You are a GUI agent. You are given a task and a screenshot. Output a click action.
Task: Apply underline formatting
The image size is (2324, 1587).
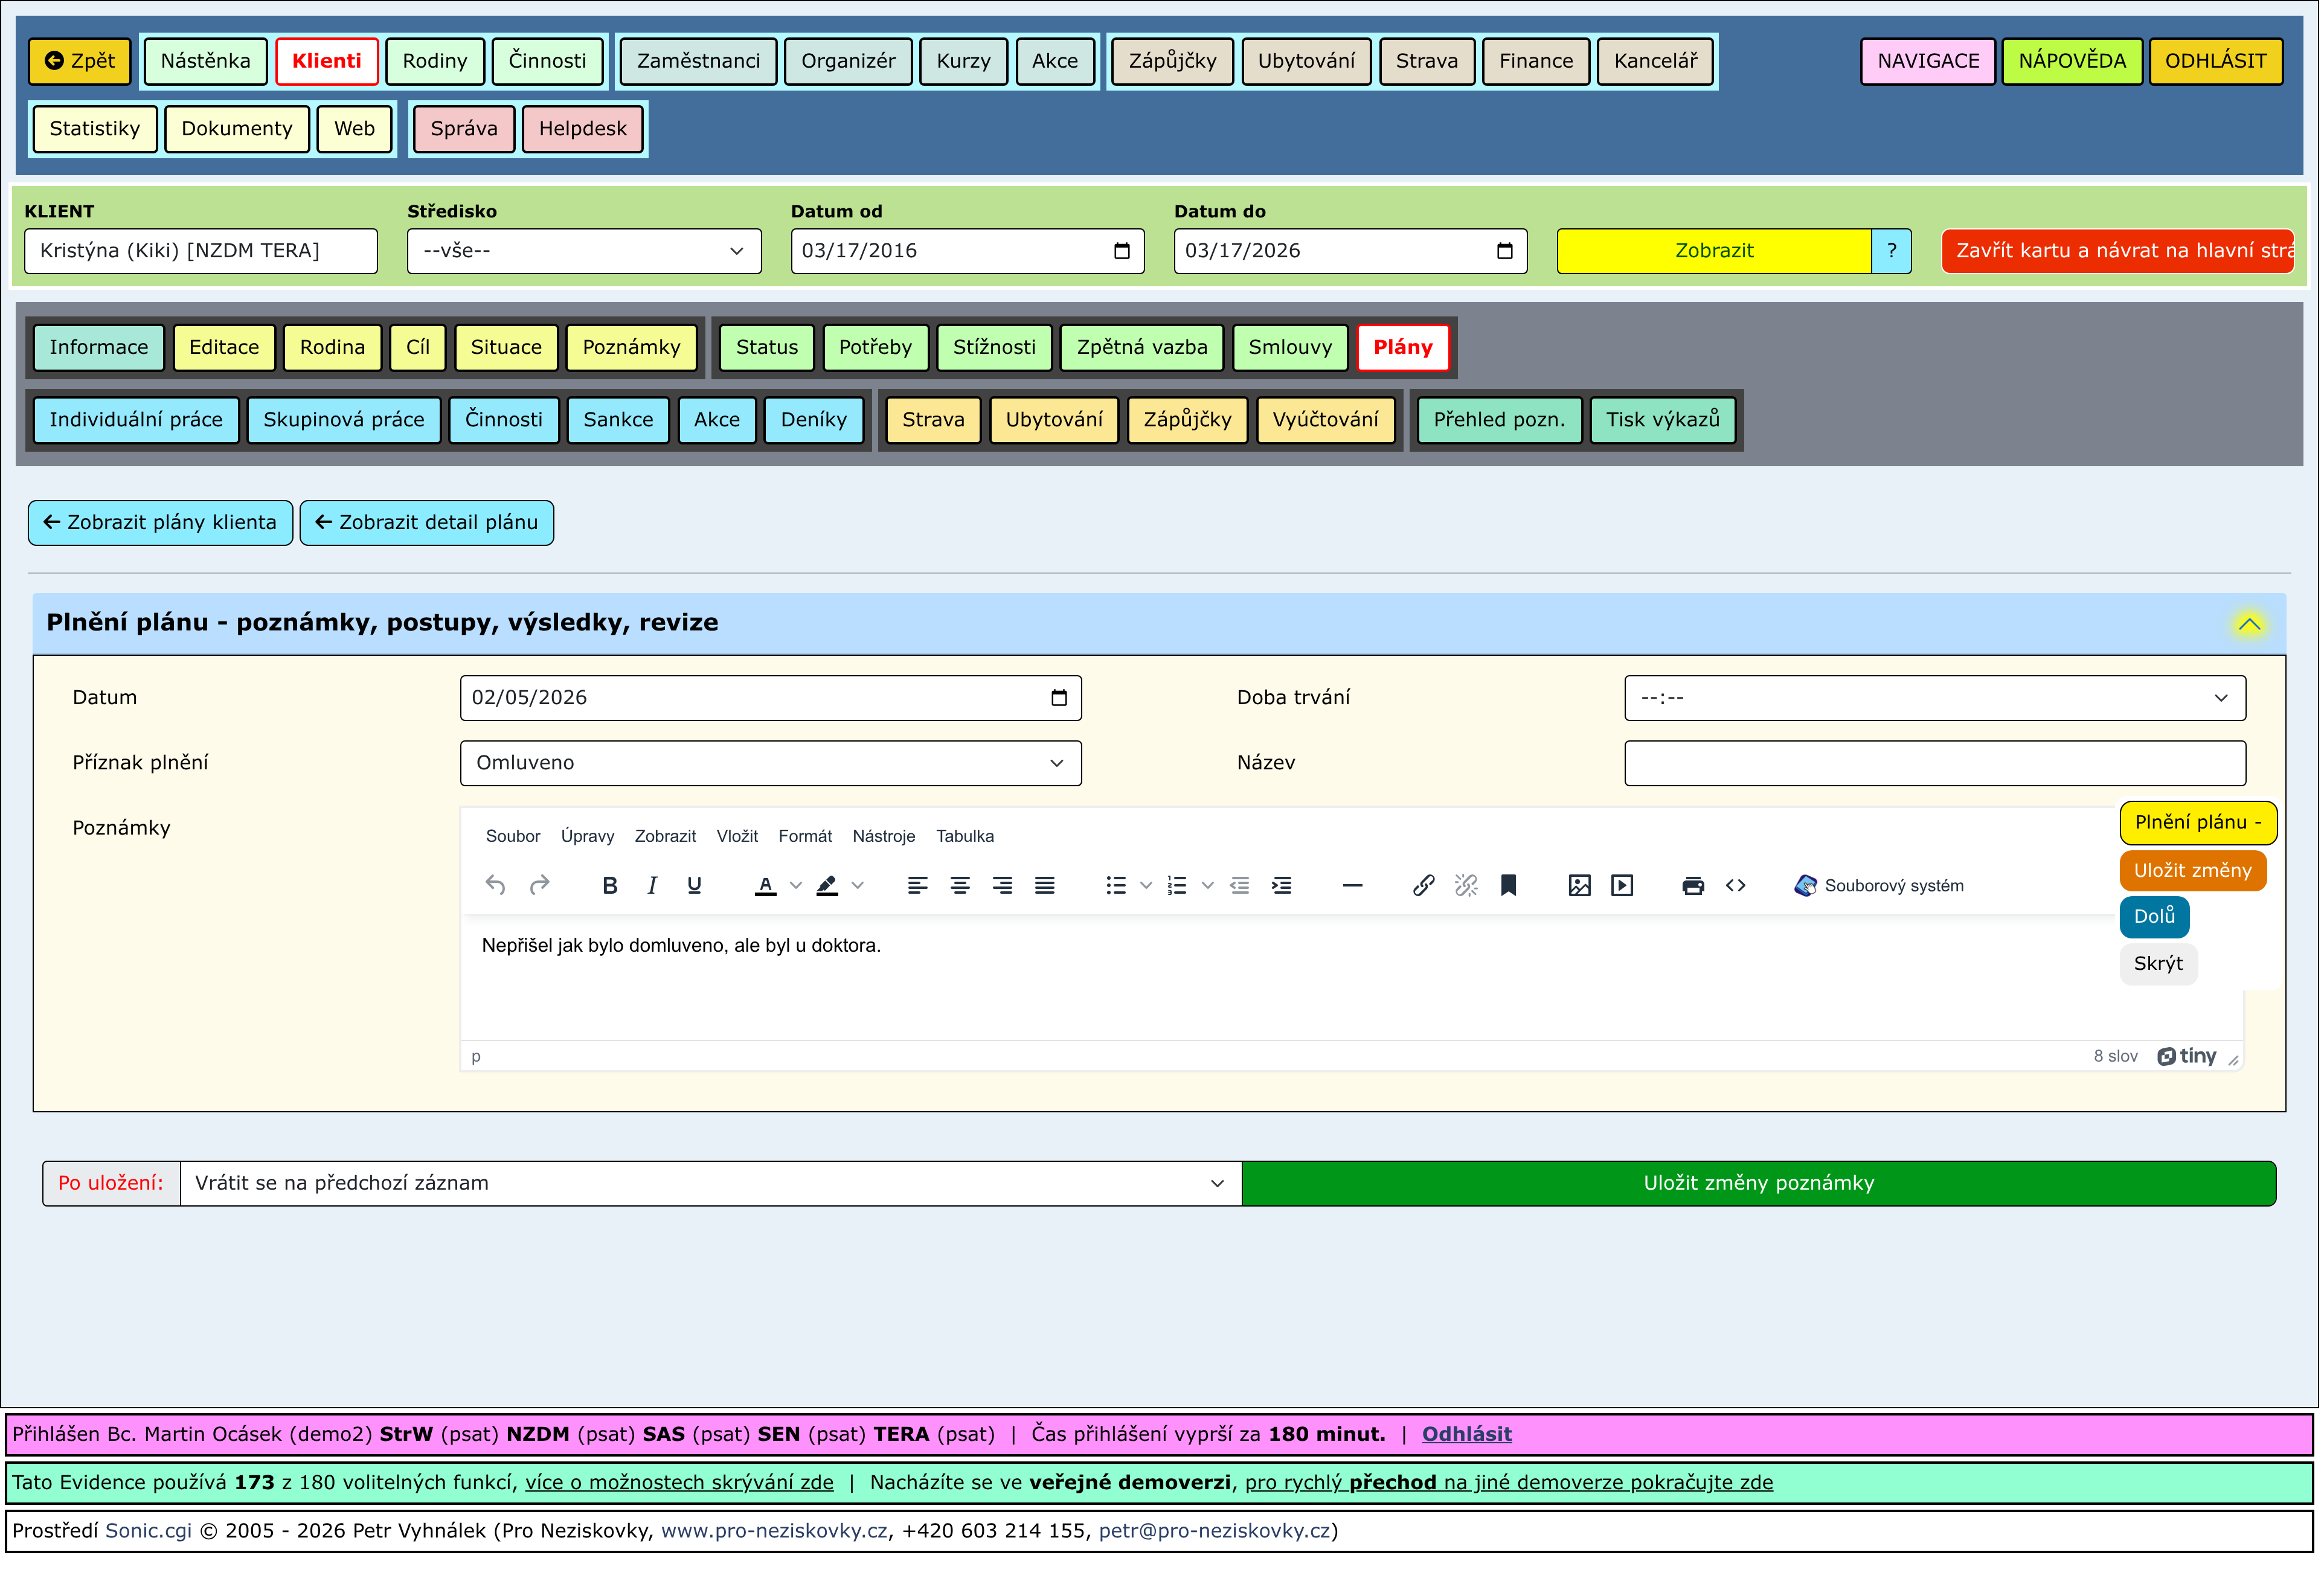[x=694, y=886]
